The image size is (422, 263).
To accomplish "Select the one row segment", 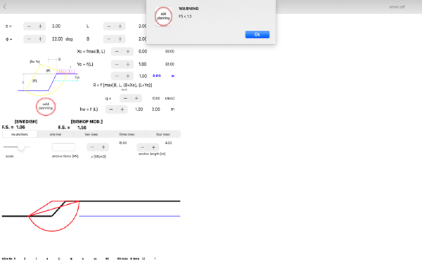I will tap(56, 134).
